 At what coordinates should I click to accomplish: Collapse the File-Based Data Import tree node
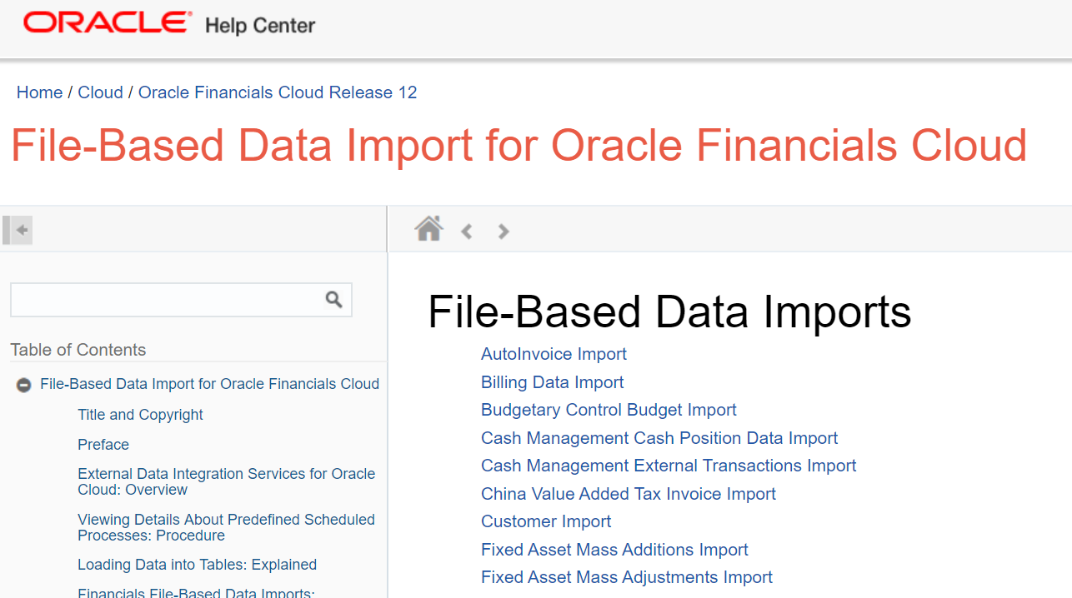click(24, 385)
